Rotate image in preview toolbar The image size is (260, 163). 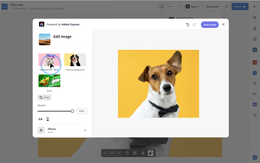[x=127, y=153]
